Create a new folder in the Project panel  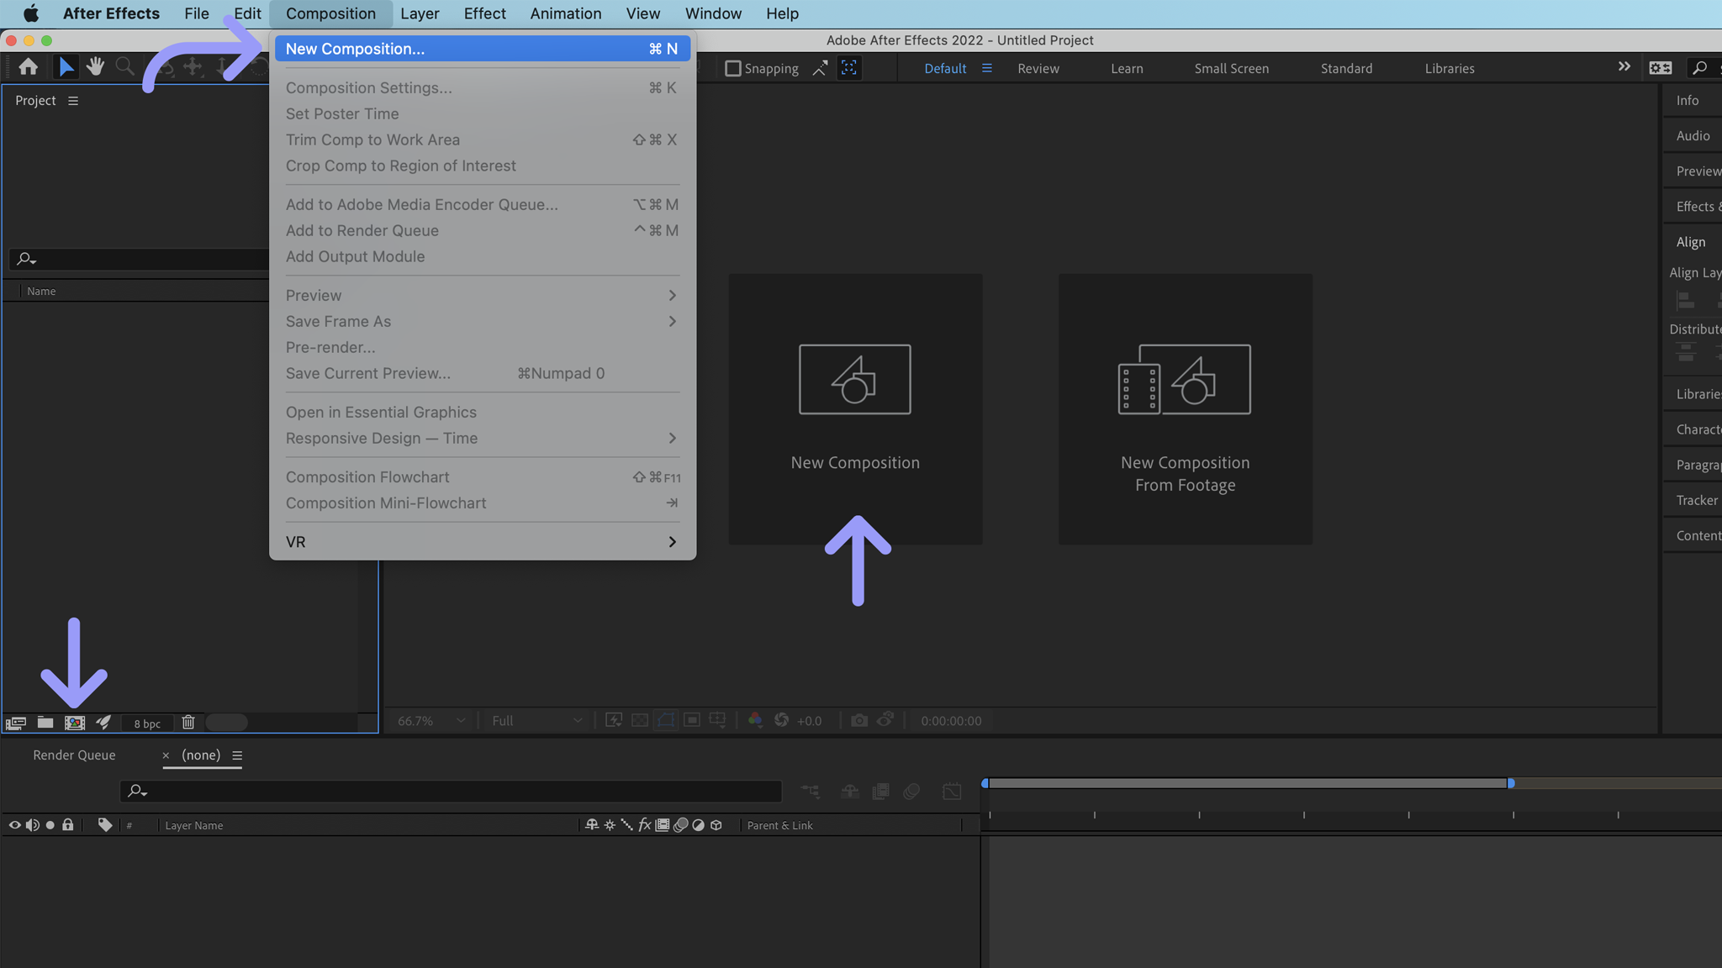(45, 723)
